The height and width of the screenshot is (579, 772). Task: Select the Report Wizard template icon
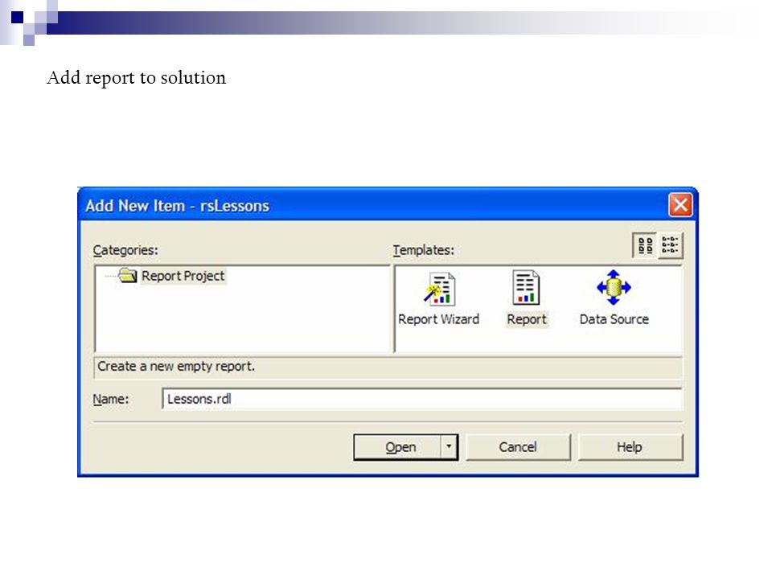click(x=440, y=289)
